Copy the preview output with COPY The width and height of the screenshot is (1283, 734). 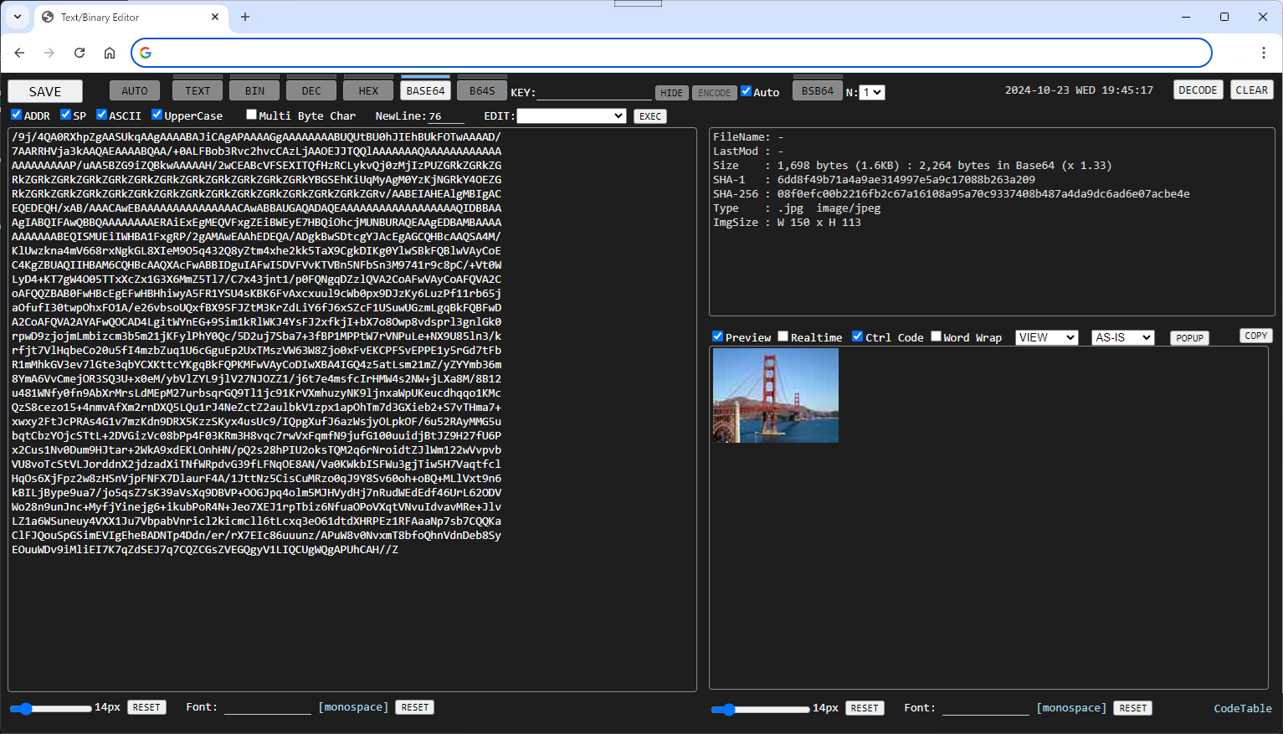(1255, 336)
